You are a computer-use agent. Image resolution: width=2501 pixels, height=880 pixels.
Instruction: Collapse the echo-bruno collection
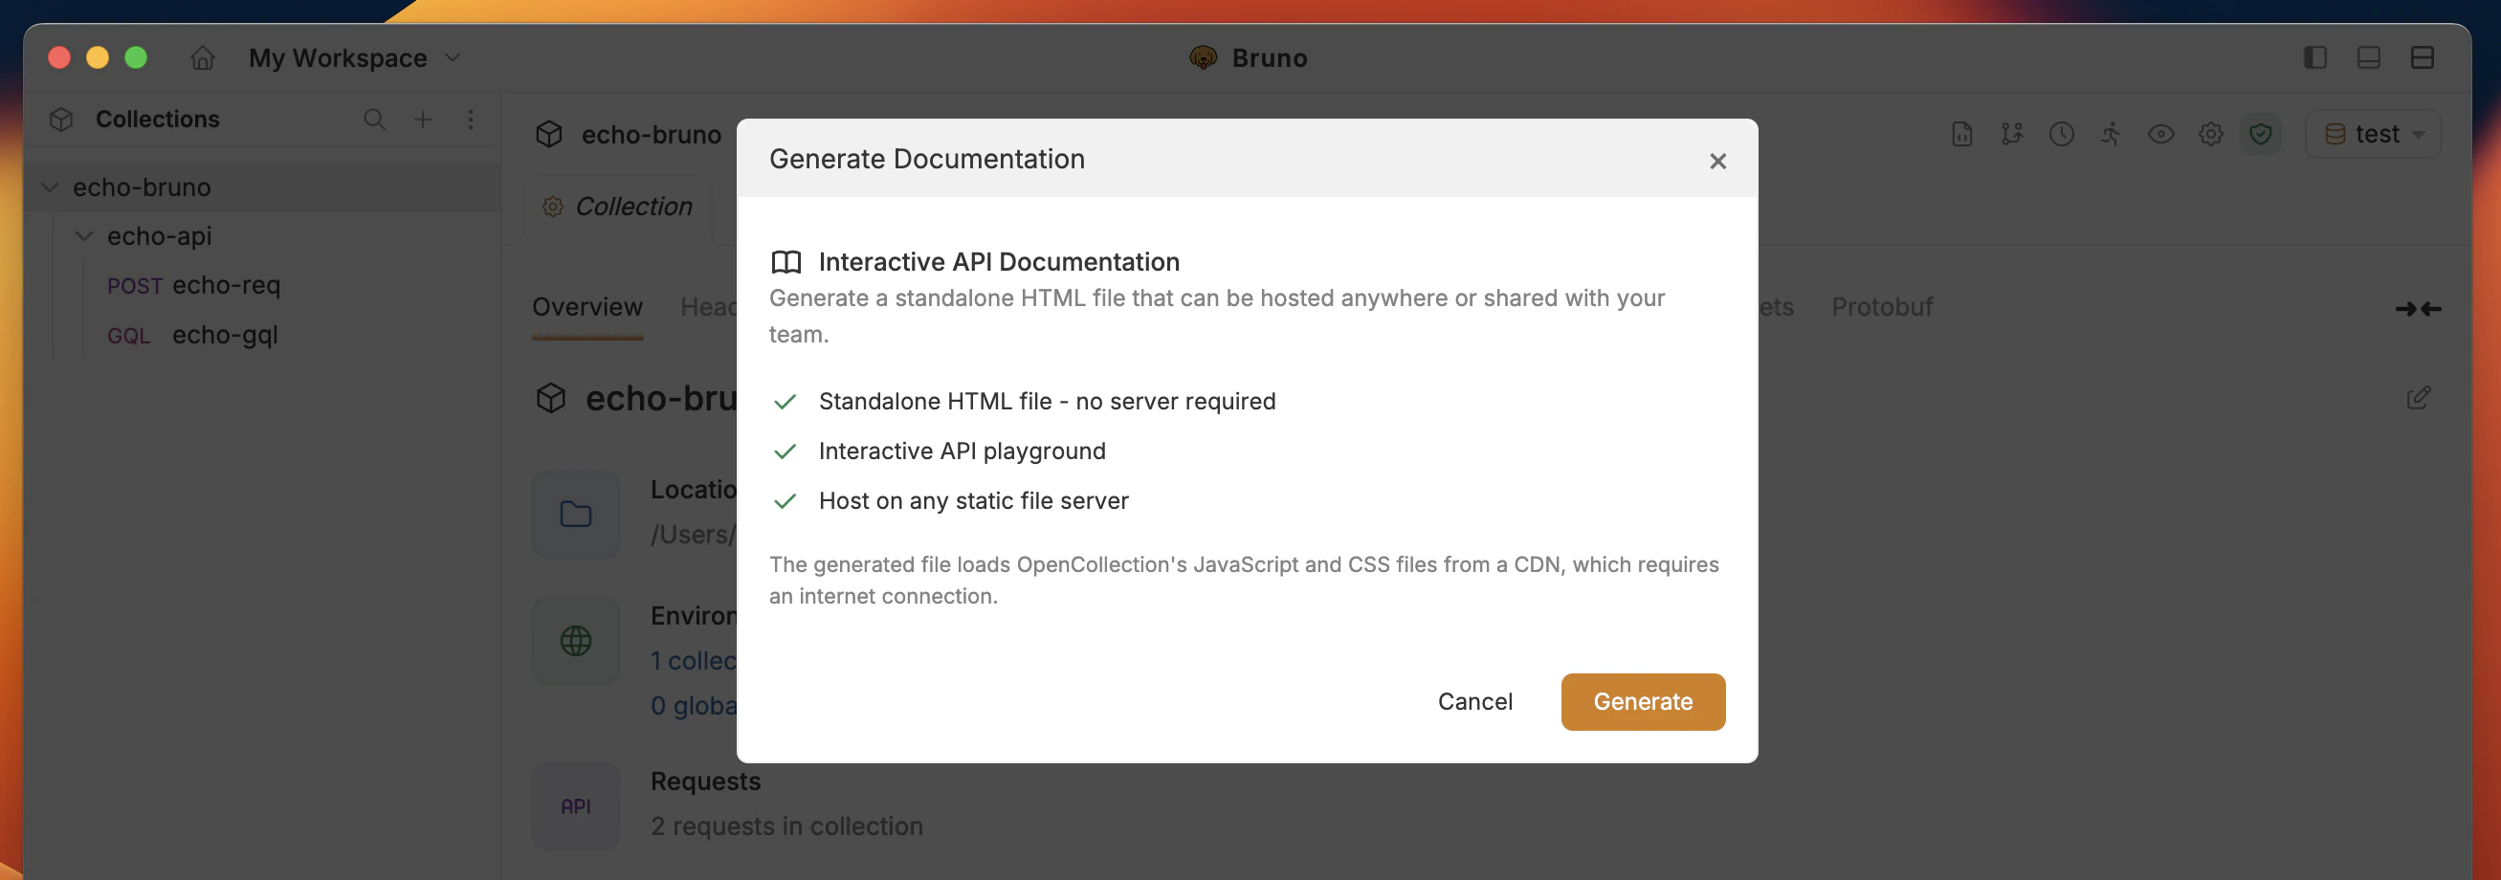click(x=50, y=187)
